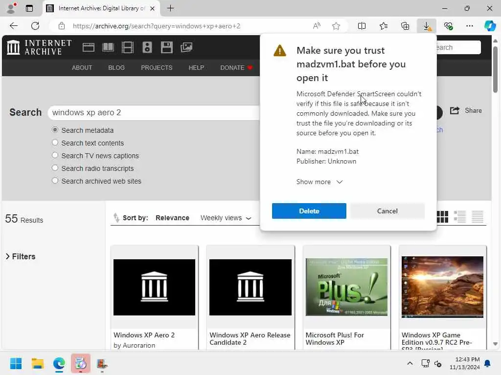Click the Share icon

455,111
